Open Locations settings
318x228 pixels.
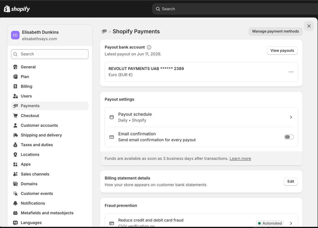click(50, 154)
